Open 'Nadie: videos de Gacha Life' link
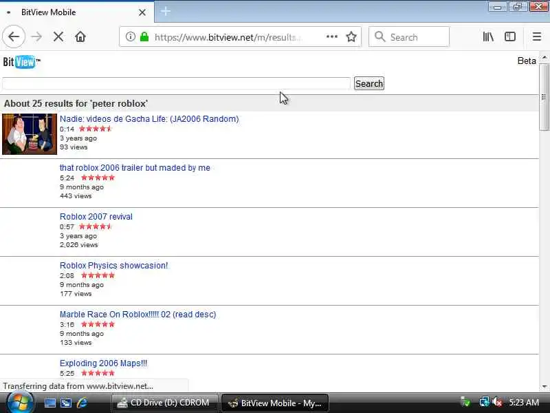This screenshot has width=550, height=413. coord(149,119)
